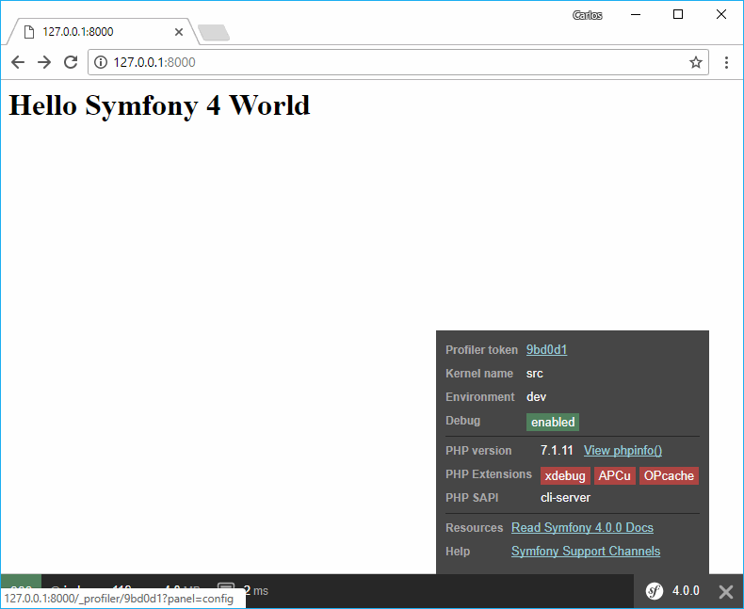Open Symfony Support Channels link
This screenshot has width=744, height=609.
pyautogui.click(x=586, y=552)
